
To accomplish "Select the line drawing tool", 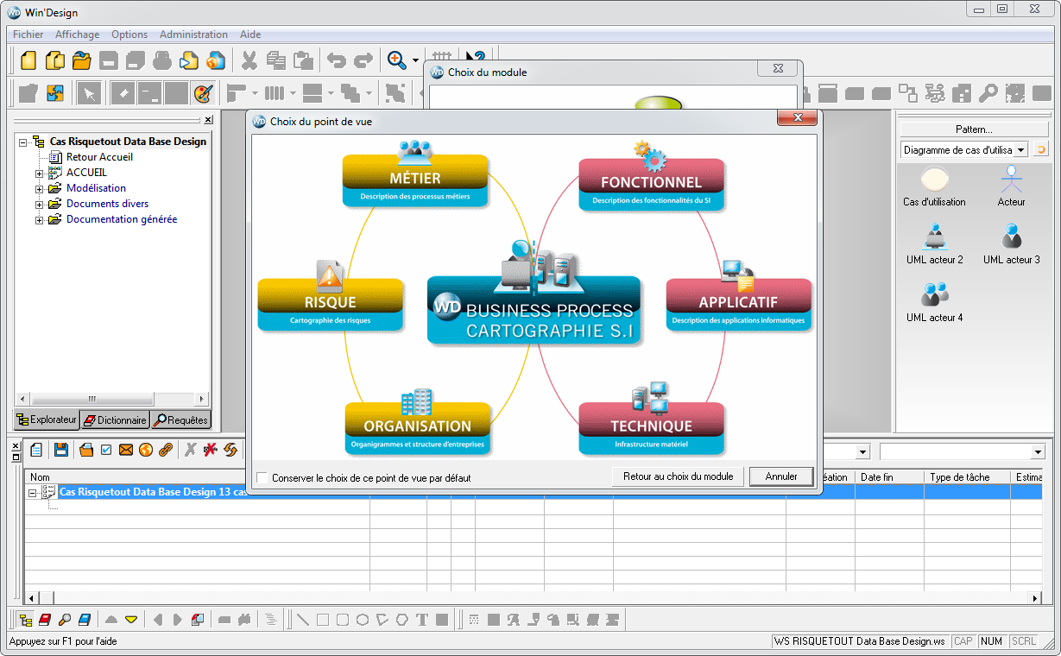I will click(302, 619).
